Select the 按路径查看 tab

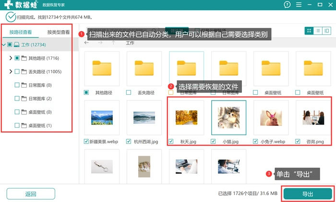click(x=21, y=32)
